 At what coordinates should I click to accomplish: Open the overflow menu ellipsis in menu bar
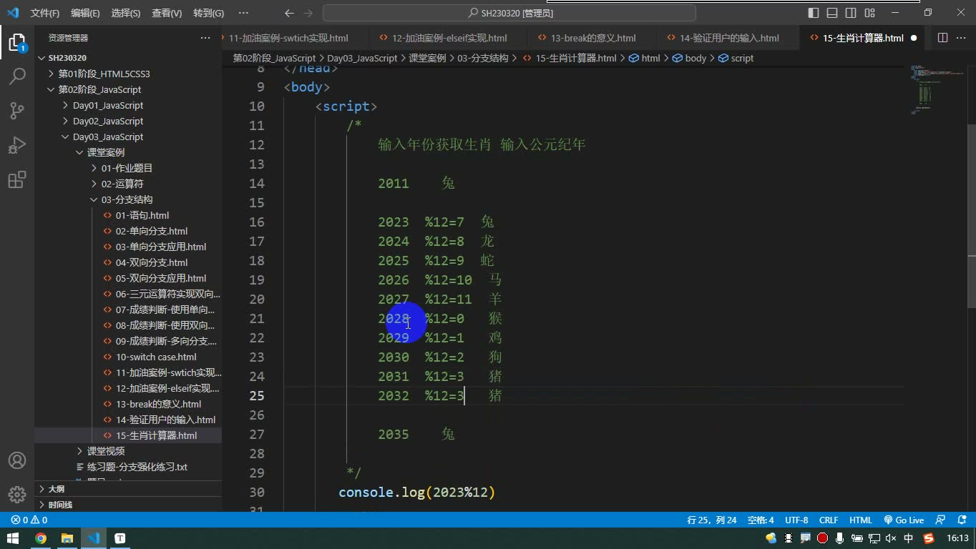[x=243, y=13]
